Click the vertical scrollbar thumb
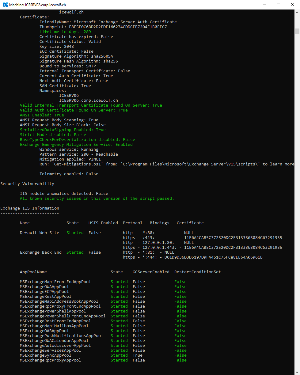The height and width of the screenshot is (375, 300). tap(297, 31)
